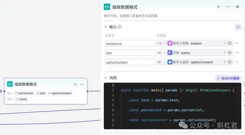Viewport: 245px width, 135px height.
Task: Click the purple 数字人列表 node icon
Action: coord(170,43)
